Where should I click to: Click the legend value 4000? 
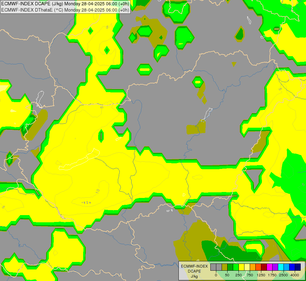click(295, 275)
